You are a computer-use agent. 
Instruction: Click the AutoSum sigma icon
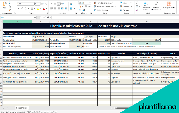point(137,3)
